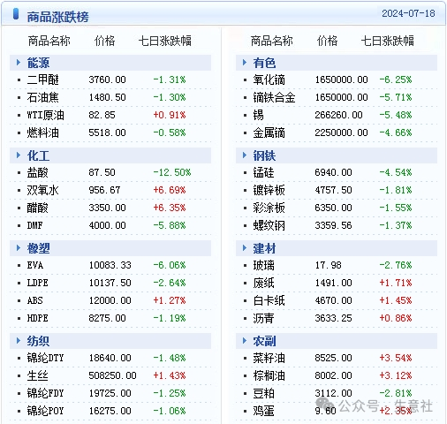Click the date 2024-07-18
Screen dimensions: 447x424
click(x=408, y=13)
